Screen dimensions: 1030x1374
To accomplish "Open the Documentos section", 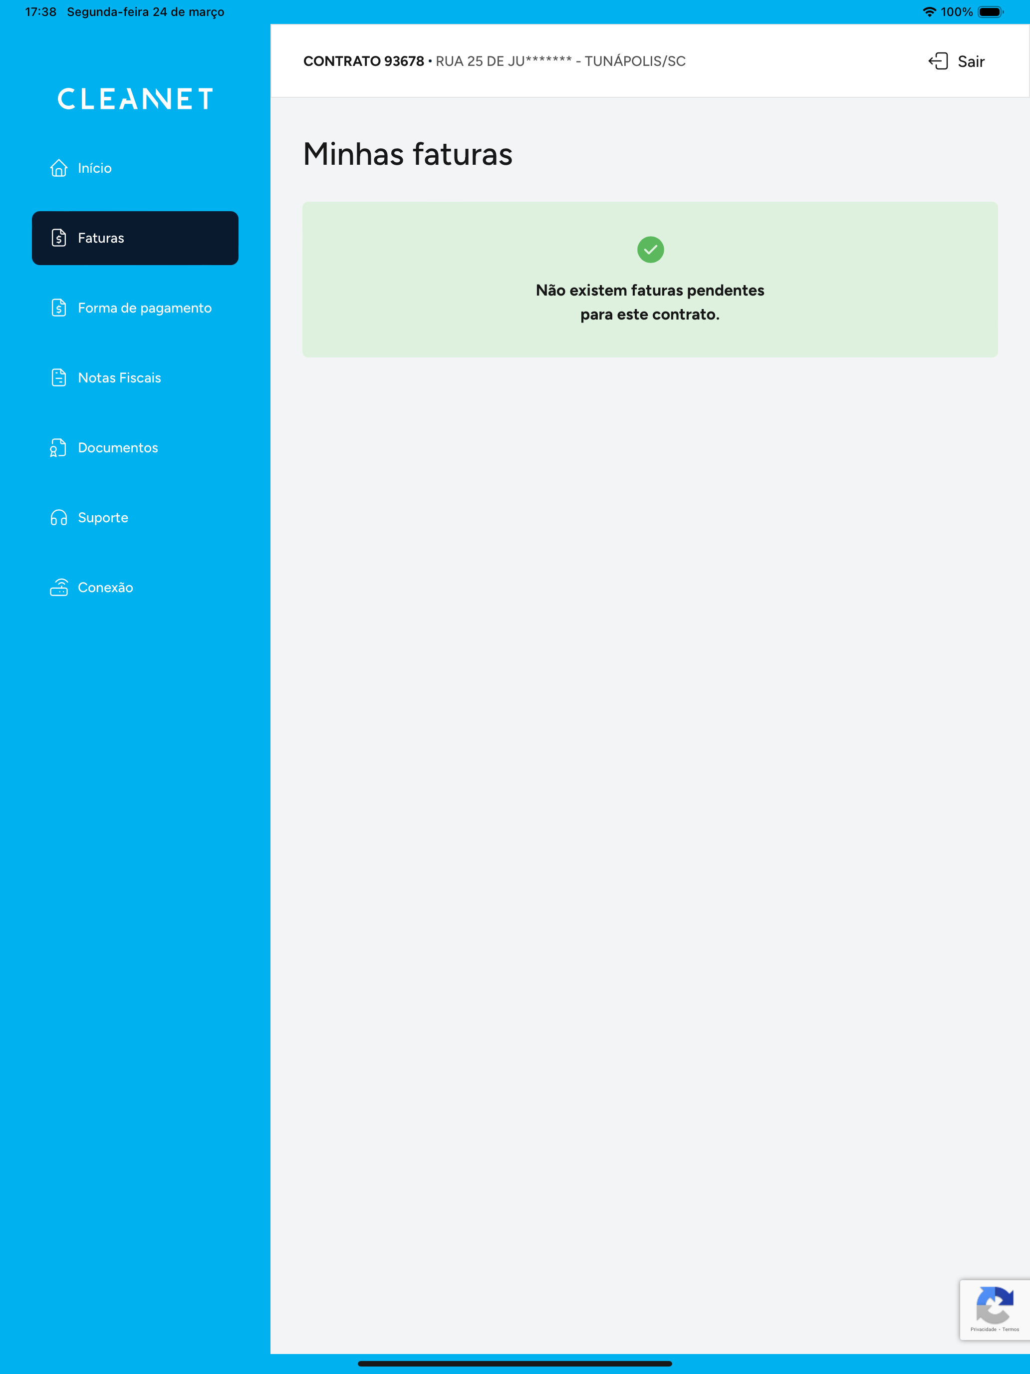I will tap(135, 448).
